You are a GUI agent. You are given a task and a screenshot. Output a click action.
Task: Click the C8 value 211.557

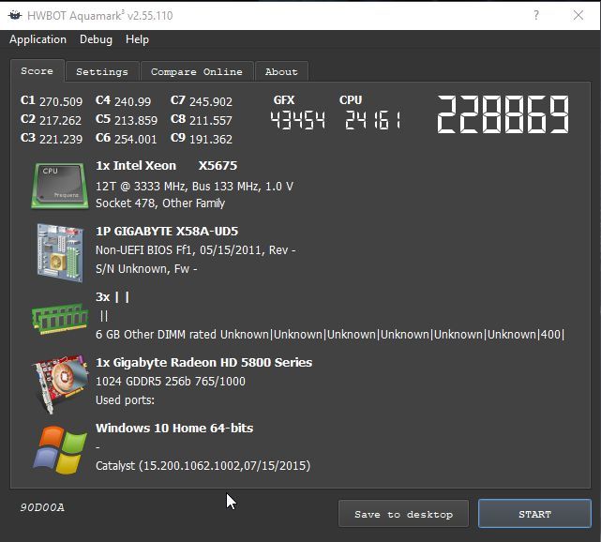tap(211, 120)
